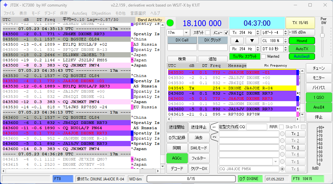Move the Pwr slider handle
This screenshot has height=184, width=333.
(x=323, y=35)
